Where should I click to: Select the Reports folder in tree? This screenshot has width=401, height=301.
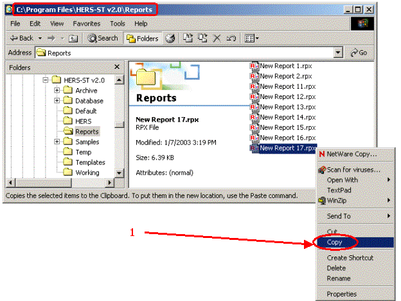coord(87,132)
